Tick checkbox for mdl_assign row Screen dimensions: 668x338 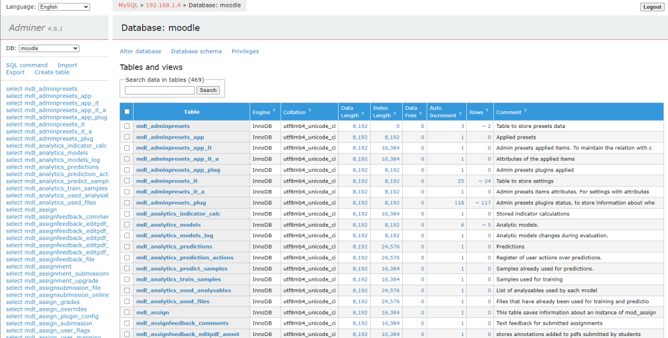tap(127, 313)
